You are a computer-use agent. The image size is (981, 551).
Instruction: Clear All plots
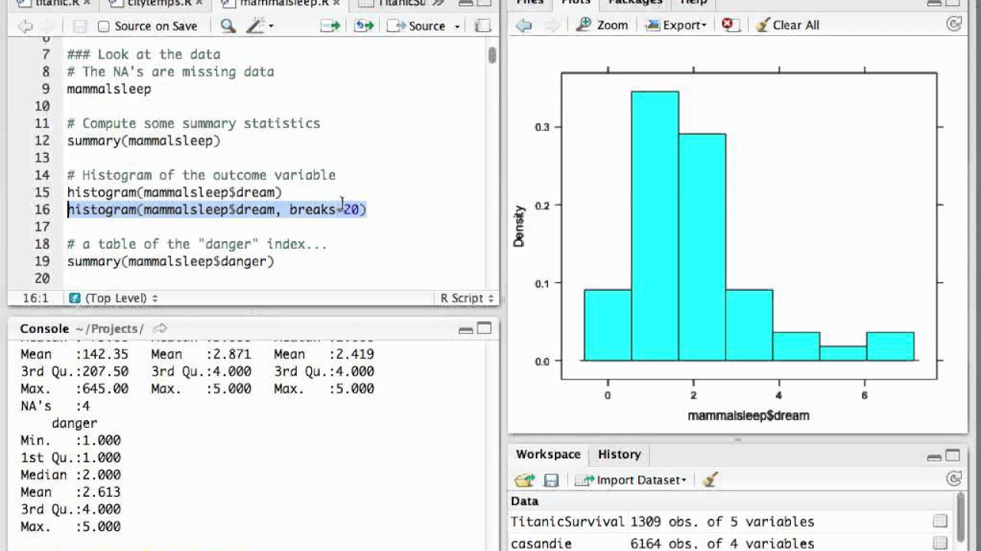(x=787, y=25)
